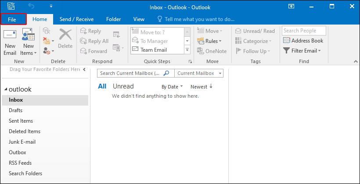This screenshot has height=184, width=360.
Task: Open the Drafts folder
Action: pos(16,110)
